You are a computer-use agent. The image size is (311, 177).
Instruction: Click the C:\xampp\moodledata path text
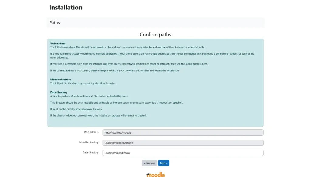pos(117,153)
